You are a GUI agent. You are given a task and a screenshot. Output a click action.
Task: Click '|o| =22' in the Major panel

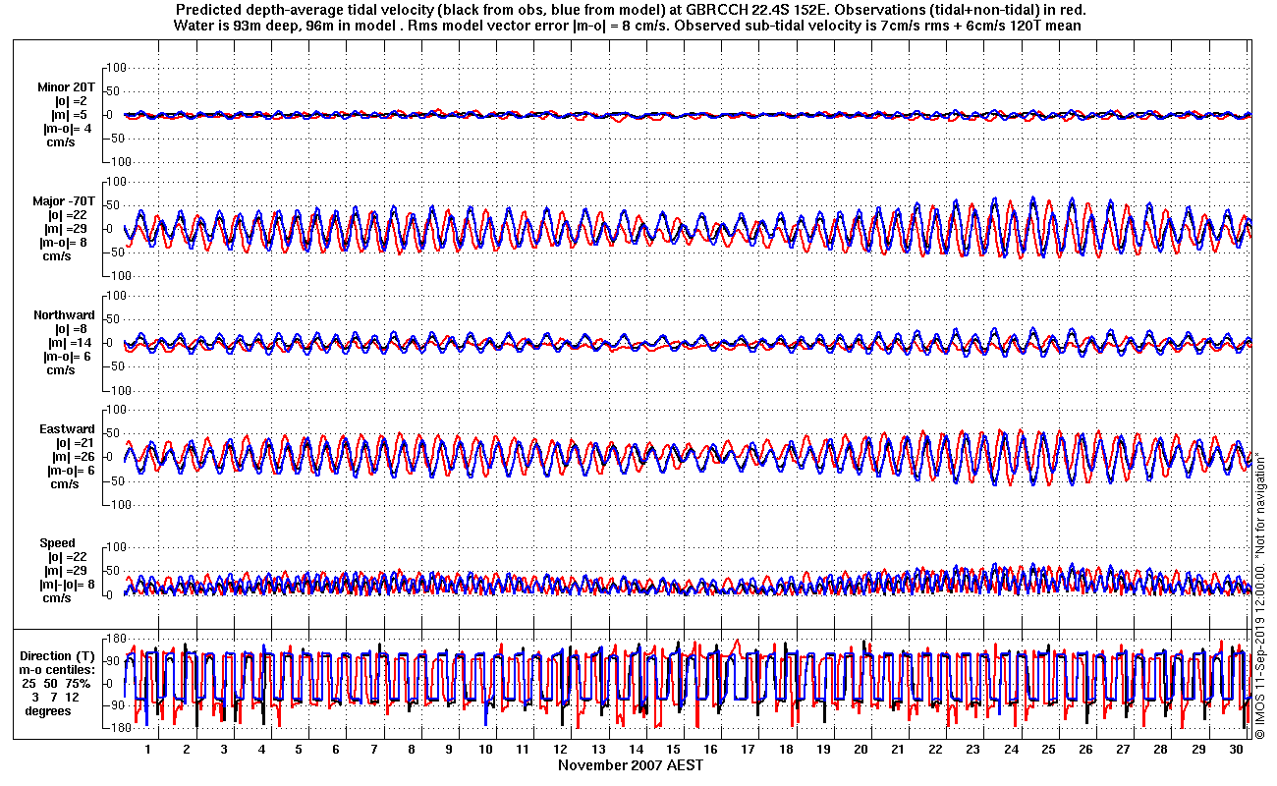[x=68, y=215]
